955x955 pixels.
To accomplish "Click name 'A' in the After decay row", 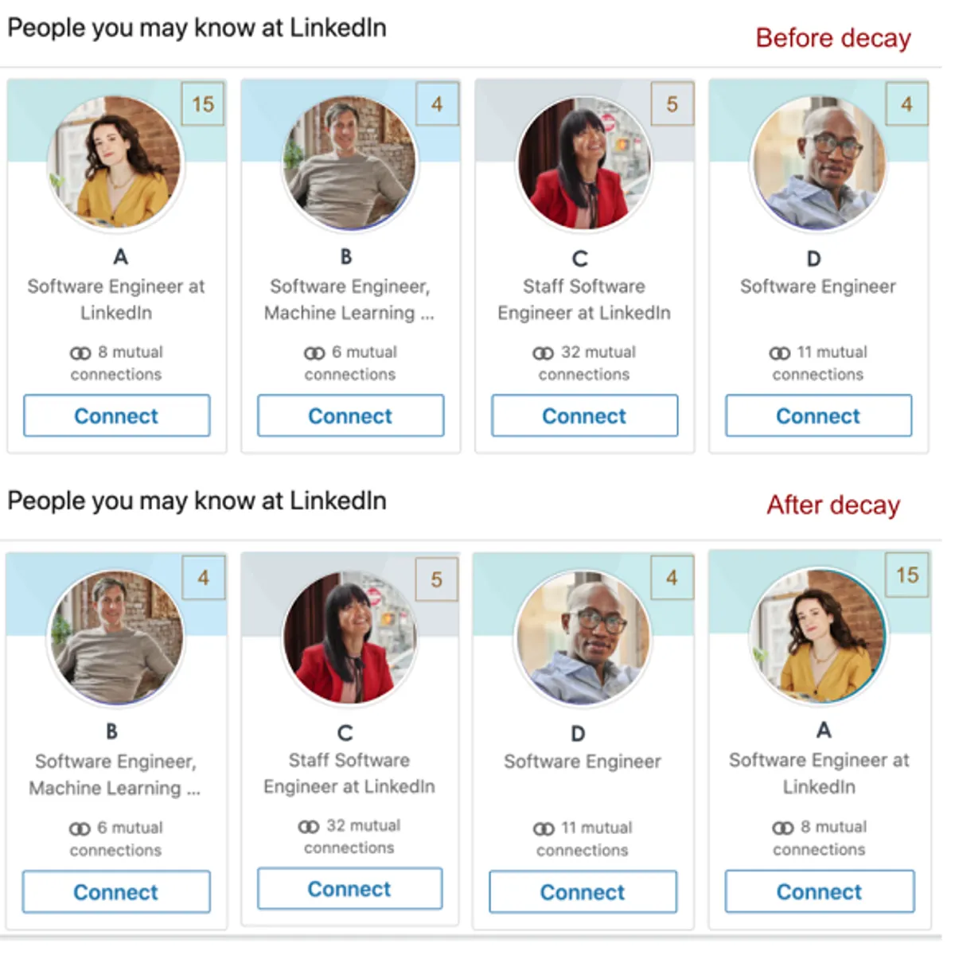I will (824, 730).
